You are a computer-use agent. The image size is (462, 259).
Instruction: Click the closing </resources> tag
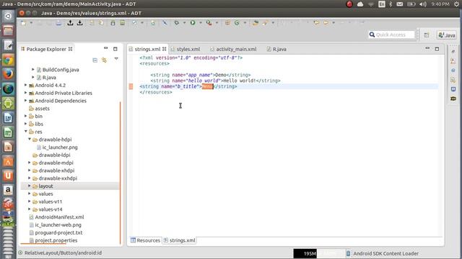tap(156, 92)
